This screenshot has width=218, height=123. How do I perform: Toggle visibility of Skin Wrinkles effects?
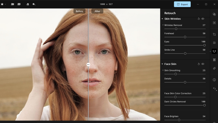click(203, 19)
